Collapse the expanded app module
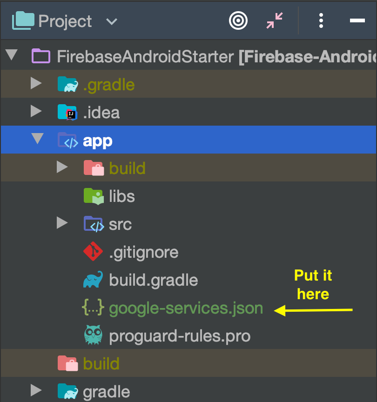The image size is (377, 402). pos(36,140)
